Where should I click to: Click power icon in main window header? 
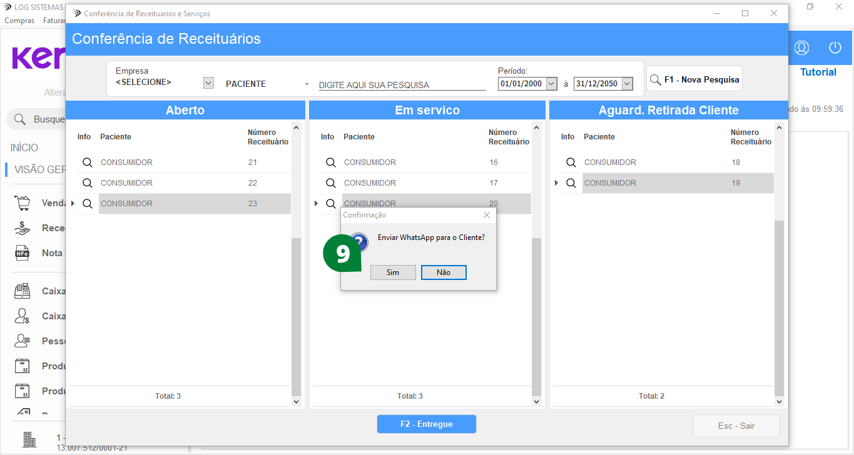(835, 47)
